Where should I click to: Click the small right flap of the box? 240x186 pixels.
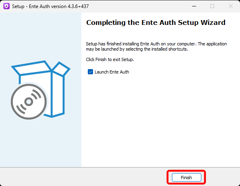[x=61, y=69]
